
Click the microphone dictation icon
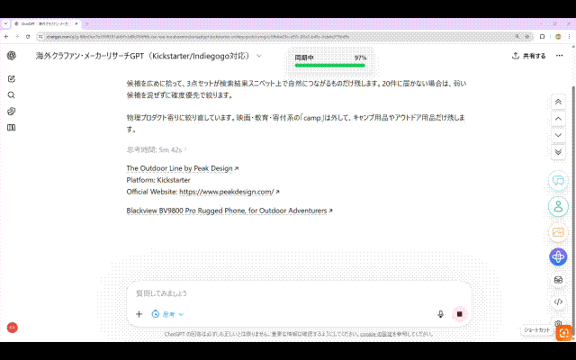(440, 314)
